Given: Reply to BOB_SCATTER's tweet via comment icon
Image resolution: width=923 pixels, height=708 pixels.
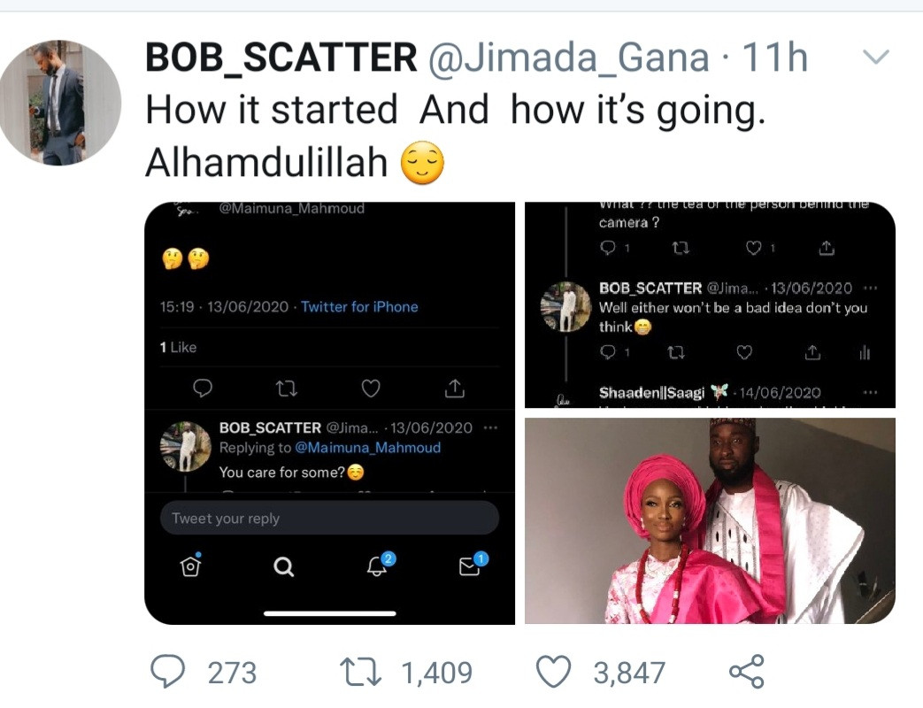Looking at the screenshot, I should pyautogui.click(x=166, y=672).
